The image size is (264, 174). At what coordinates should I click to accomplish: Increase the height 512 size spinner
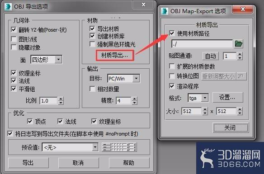click(240, 109)
